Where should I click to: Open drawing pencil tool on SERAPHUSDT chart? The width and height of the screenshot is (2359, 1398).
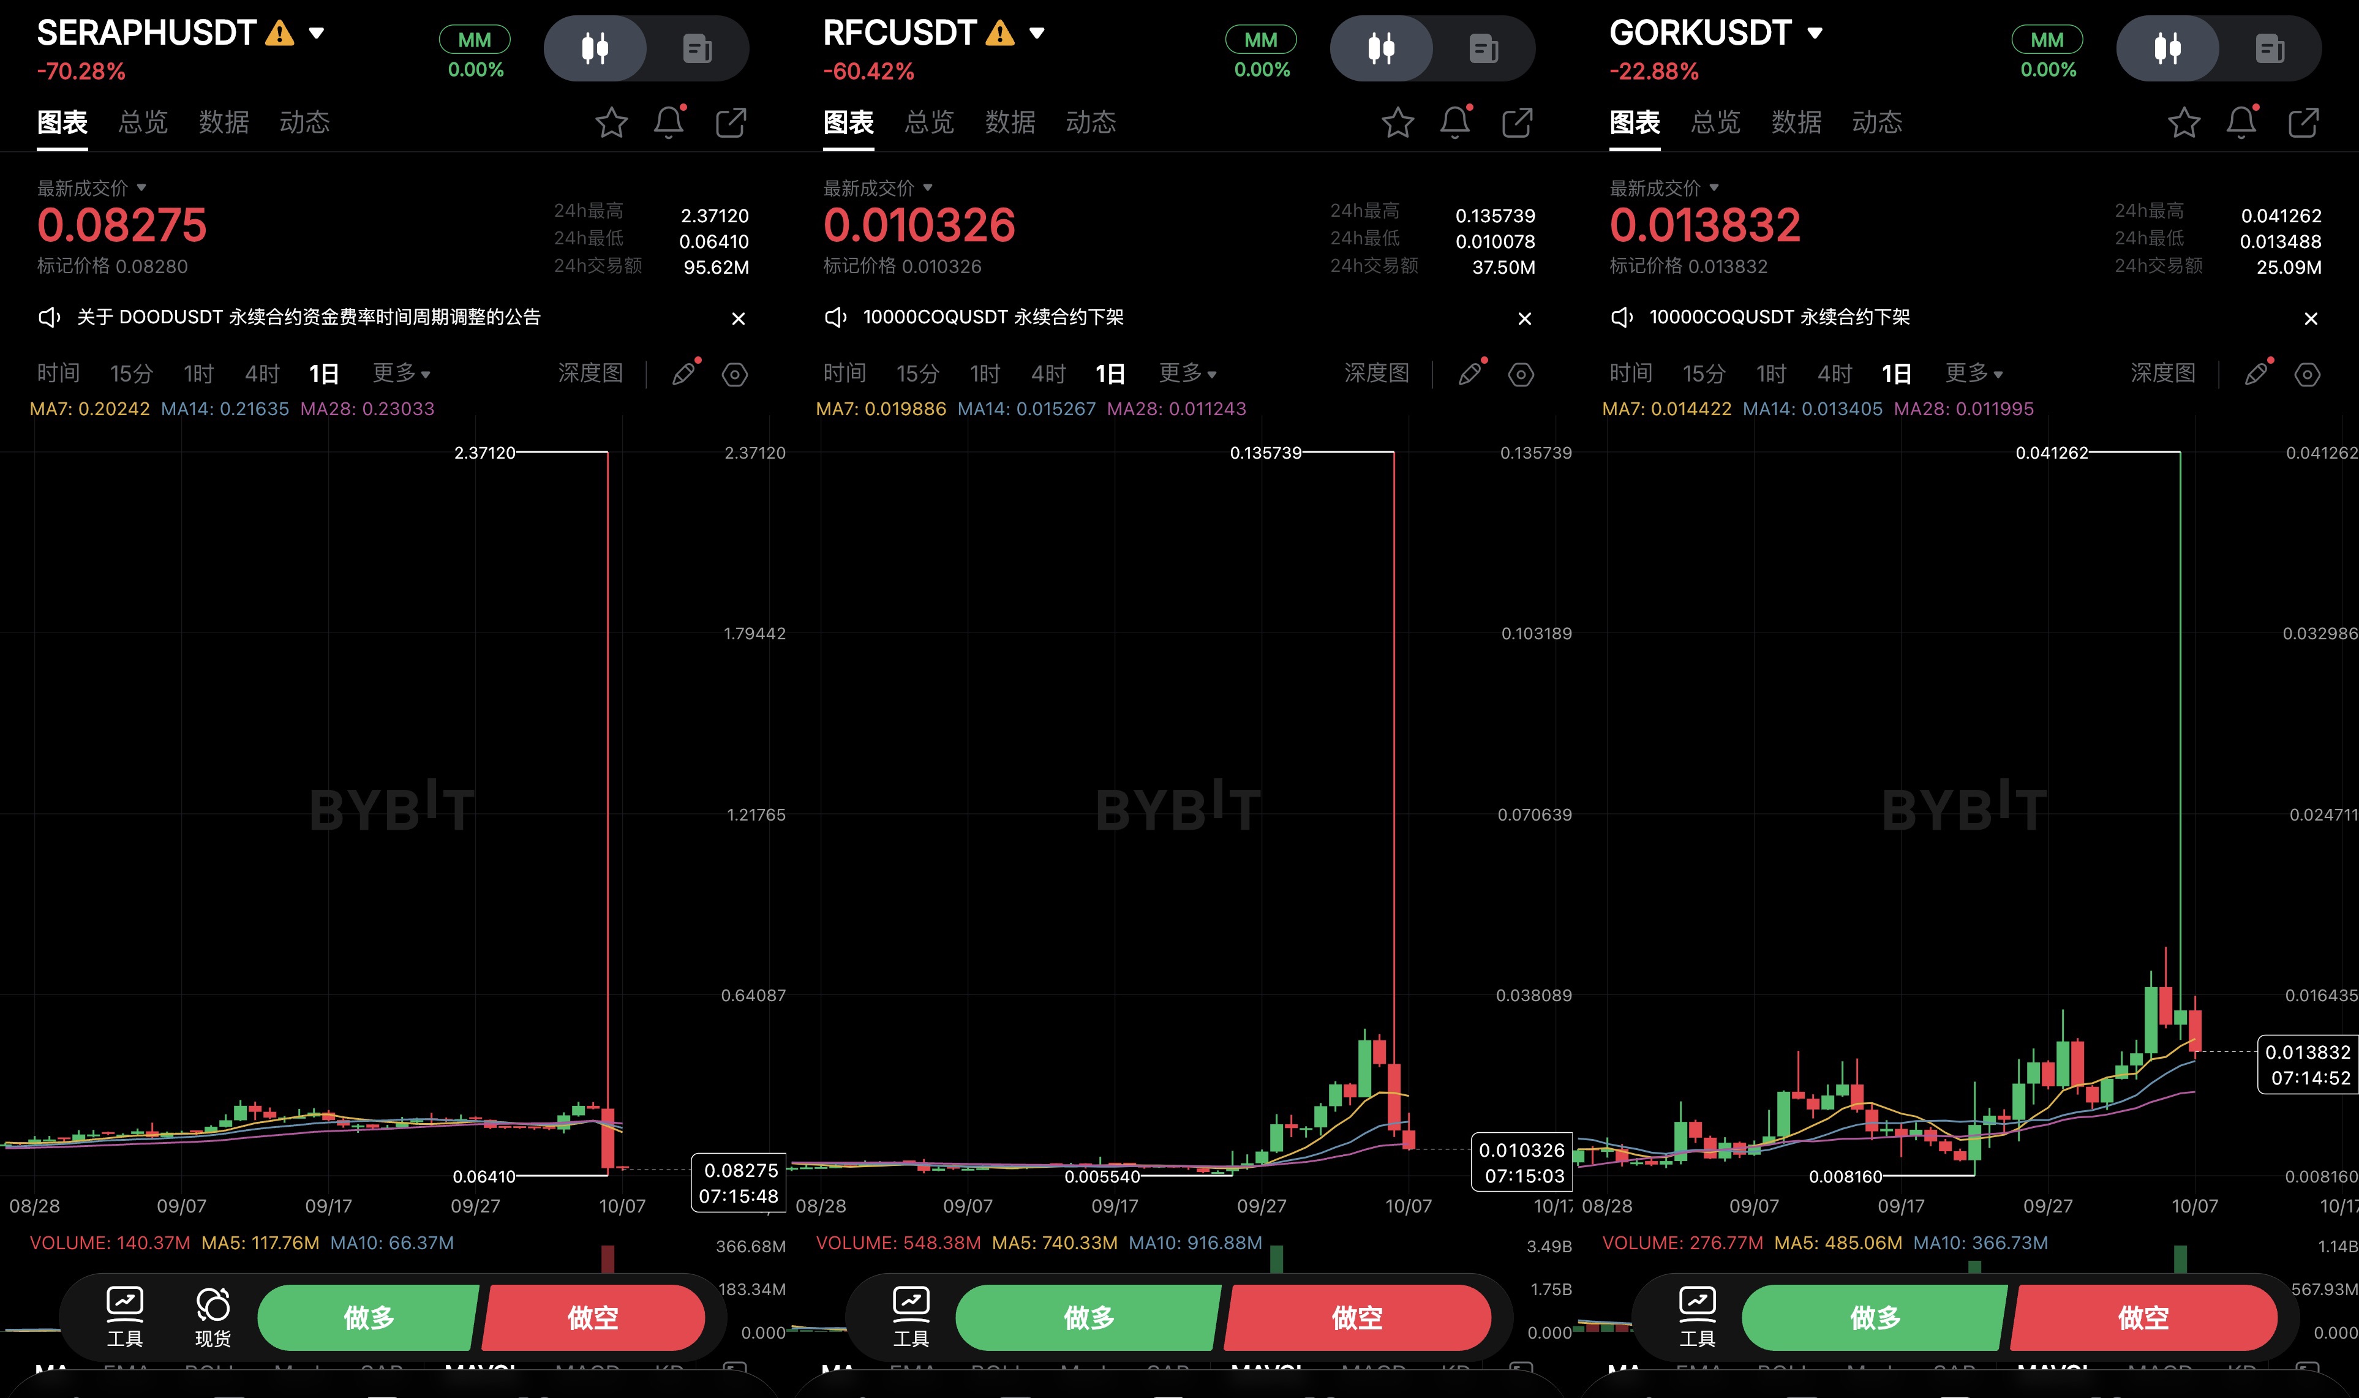tap(685, 373)
